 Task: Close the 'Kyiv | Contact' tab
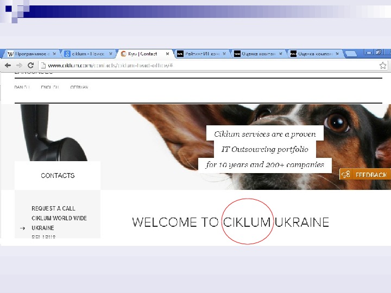click(x=168, y=54)
